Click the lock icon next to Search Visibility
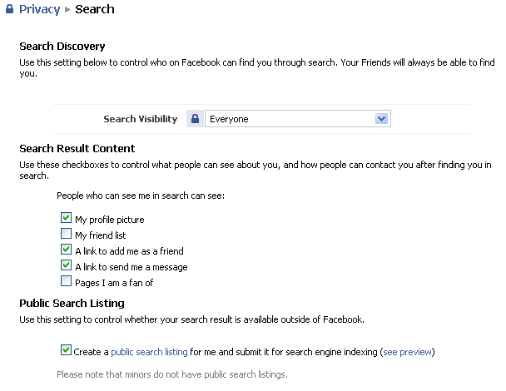This screenshot has height=391, width=506. click(195, 119)
